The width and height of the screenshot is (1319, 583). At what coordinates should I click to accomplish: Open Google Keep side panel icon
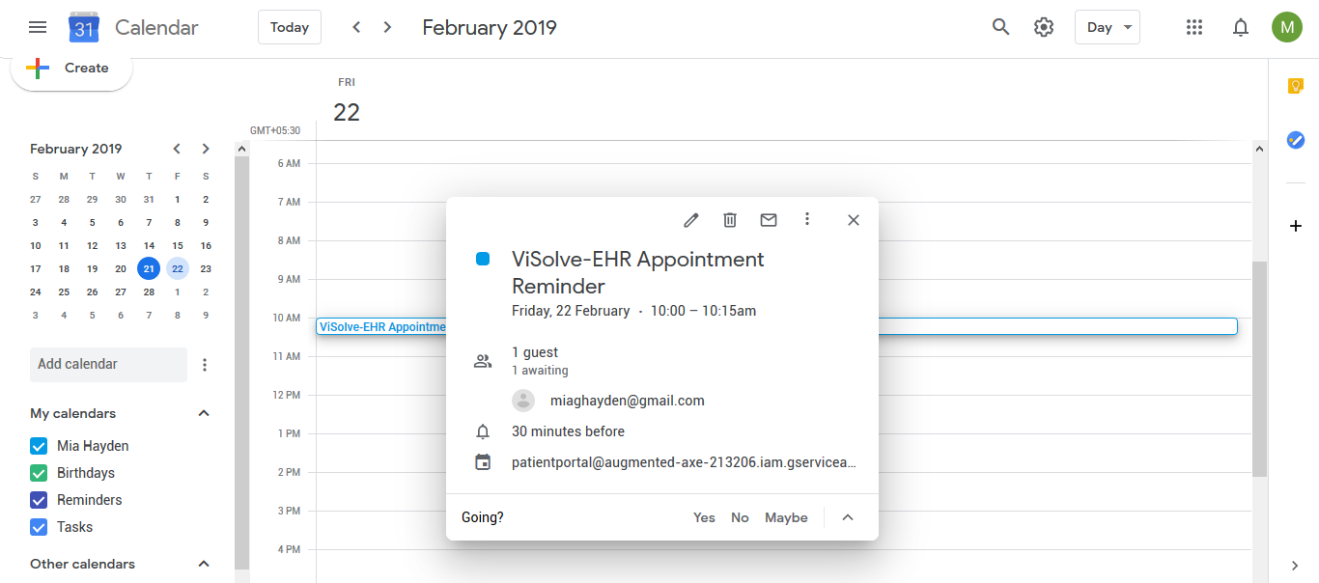[1296, 86]
